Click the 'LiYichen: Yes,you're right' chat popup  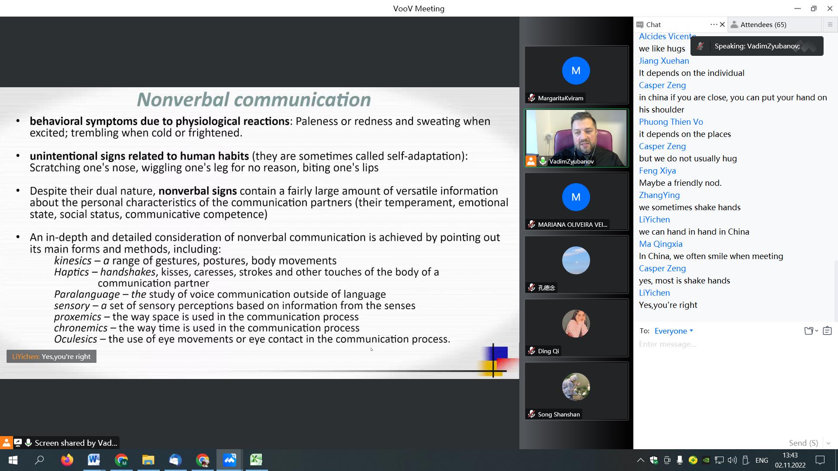[x=52, y=357]
